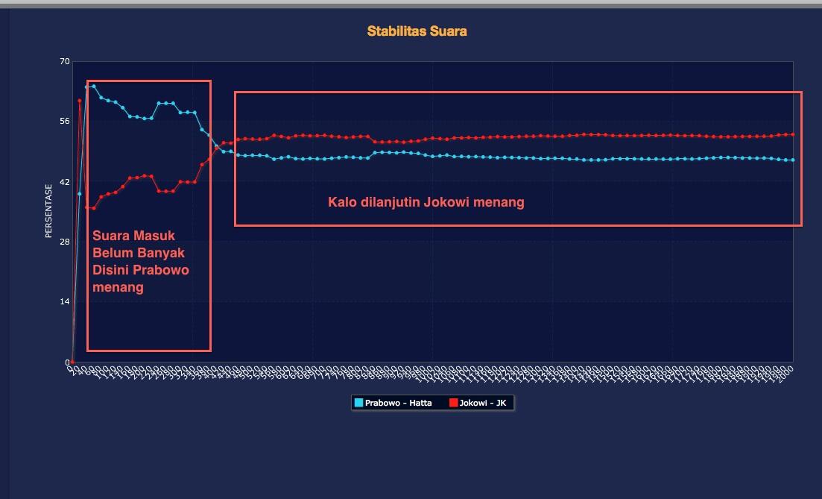The image size is (822, 499).
Task: Click the red Jokowi - JK legend swatch
Action: 453,403
